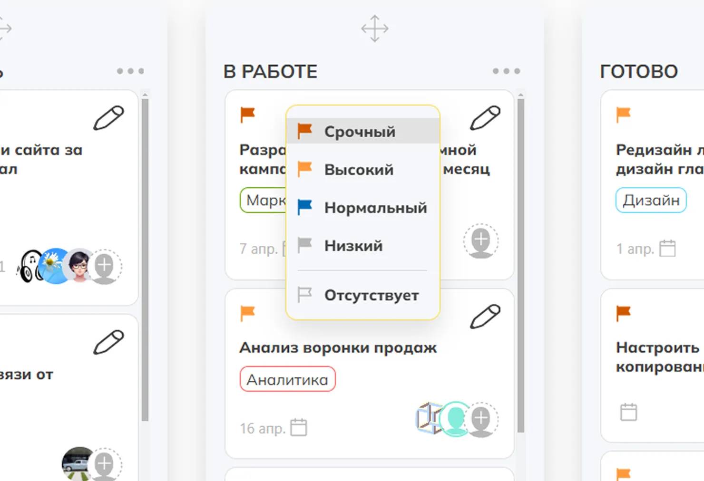704x481 pixels.
Task: Choose Высокий priority from the list
Action: click(x=359, y=169)
